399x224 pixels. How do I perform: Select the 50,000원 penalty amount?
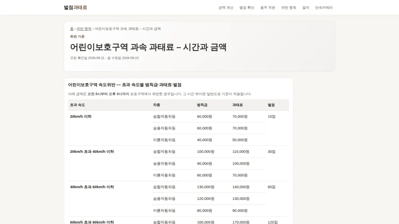tap(240, 140)
